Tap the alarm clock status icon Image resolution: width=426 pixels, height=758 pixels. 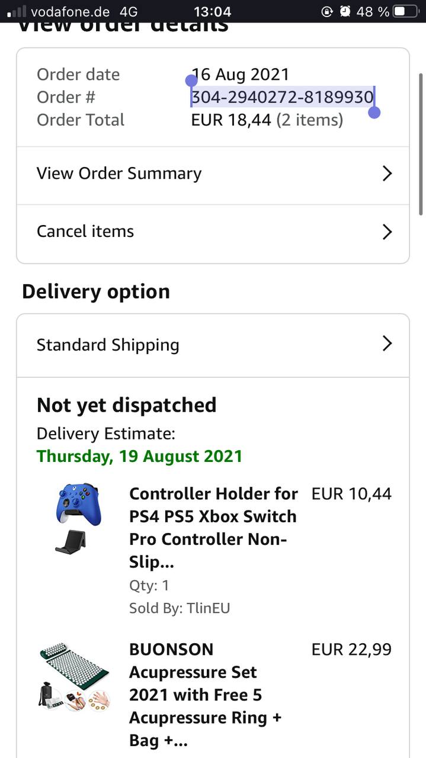(345, 11)
